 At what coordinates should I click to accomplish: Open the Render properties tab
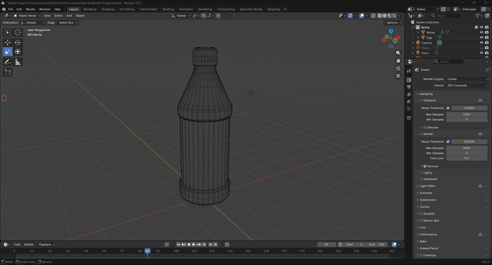pyautogui.click(x=409, y=80)
